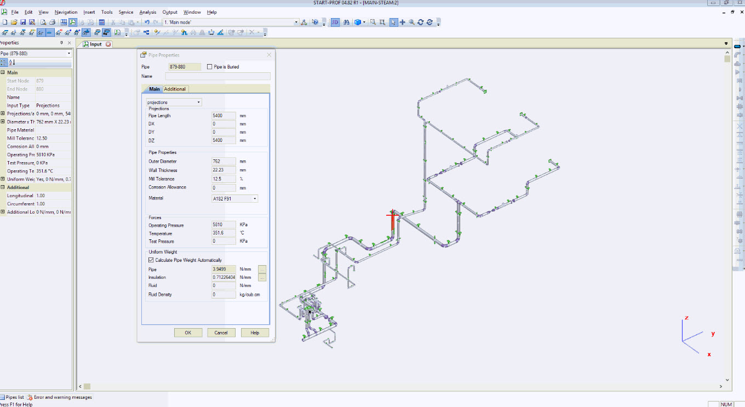Image resolution: width=745 pixels, height=407 pixels.
Task: Disable Calculate Pipe Weight Automatically
Action: pyautogui.click(x=151, y=260)
